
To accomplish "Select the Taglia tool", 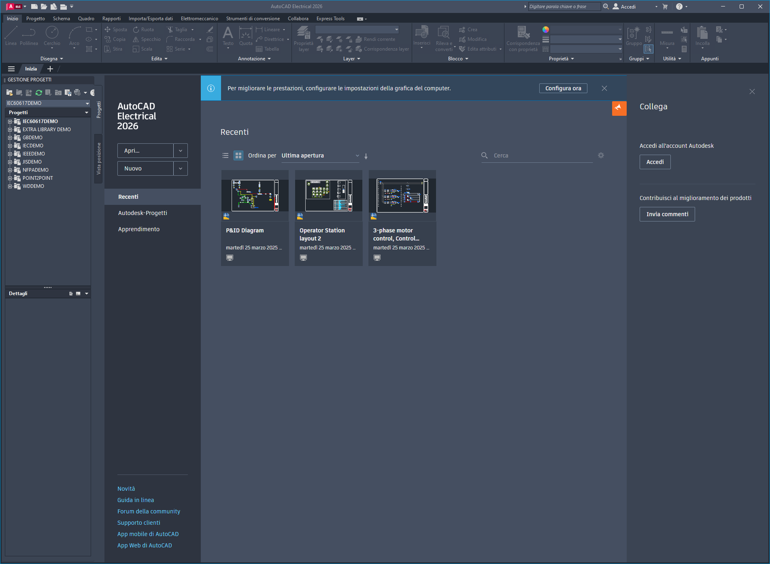I will 177,30.
